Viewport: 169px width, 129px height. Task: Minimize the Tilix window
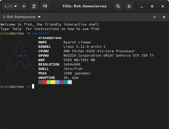click(x=142, y=7)
